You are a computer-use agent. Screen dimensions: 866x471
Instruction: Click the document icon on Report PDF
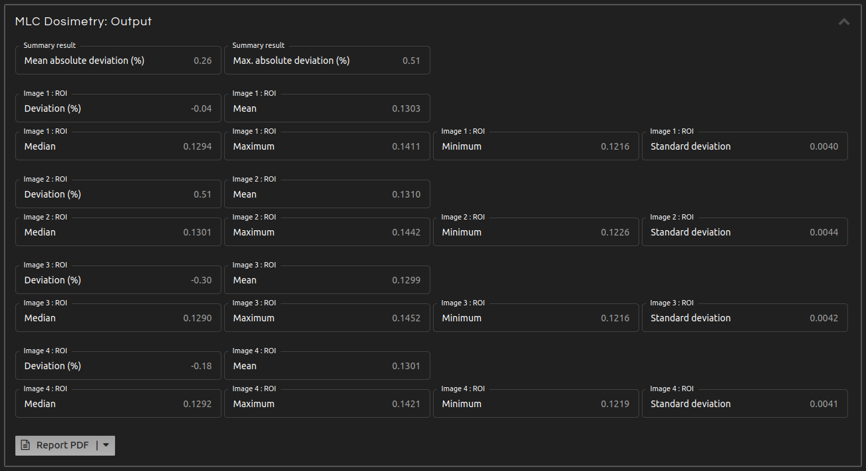pyautogui.click(x=25, y=446)
